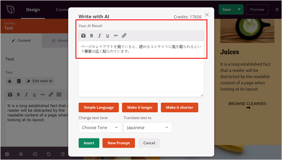Insert link in the sidebar Text editor
Viewport: 282px width, 160px height.
pos(51,95)
